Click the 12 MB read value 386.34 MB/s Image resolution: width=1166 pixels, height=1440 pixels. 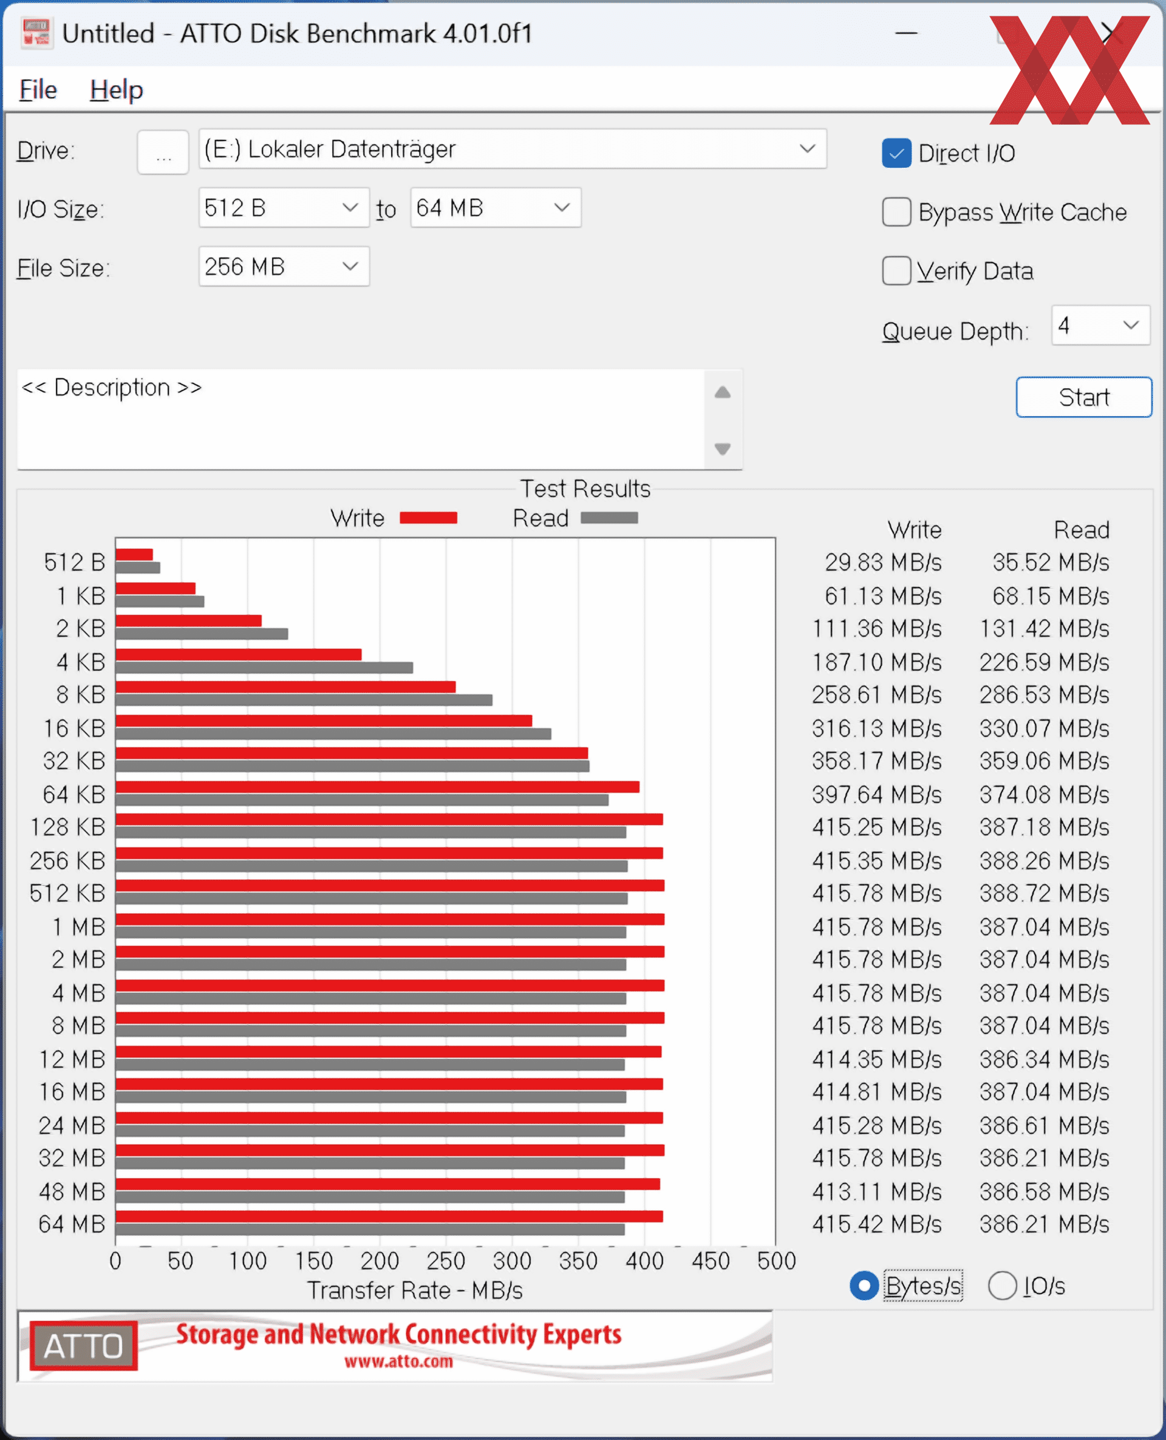tap(1044, 1059)
